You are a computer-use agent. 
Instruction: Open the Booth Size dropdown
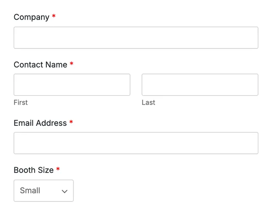[x=43, y=191]
